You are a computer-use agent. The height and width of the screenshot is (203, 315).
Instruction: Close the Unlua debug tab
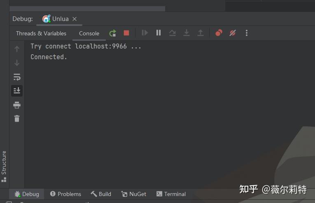click(x=75, y=19)
